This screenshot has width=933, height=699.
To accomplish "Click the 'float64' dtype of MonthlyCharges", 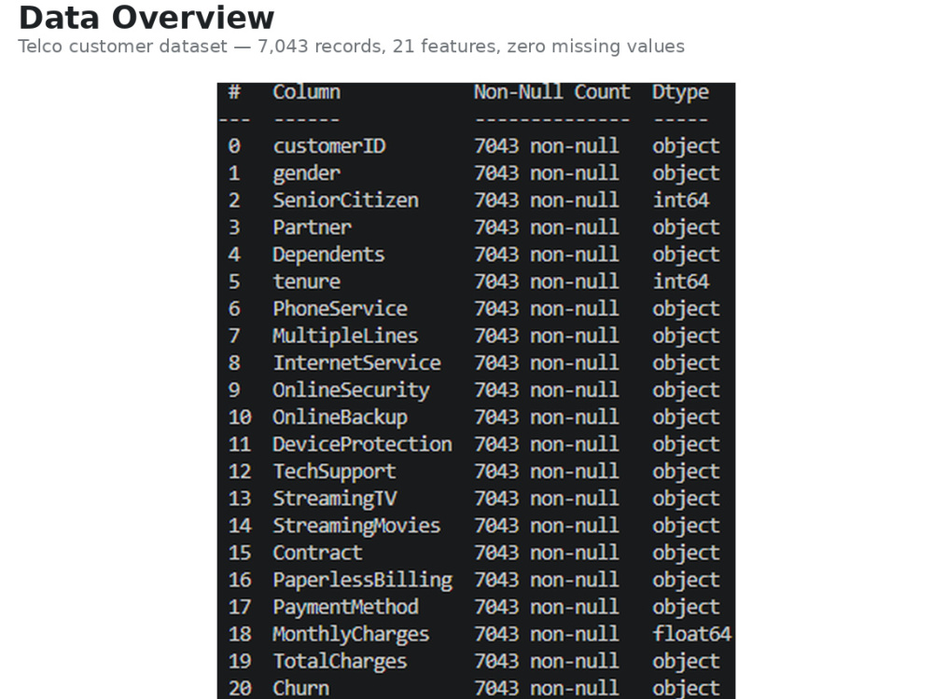I will [692, 635].
